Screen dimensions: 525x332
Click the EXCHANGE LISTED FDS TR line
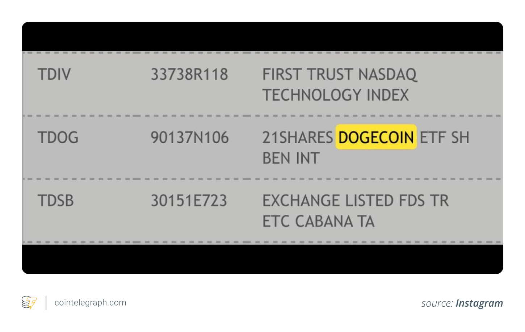356,201
